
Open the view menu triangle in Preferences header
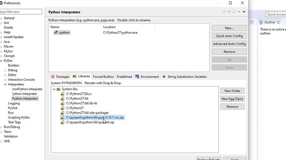tap(244, 12)
